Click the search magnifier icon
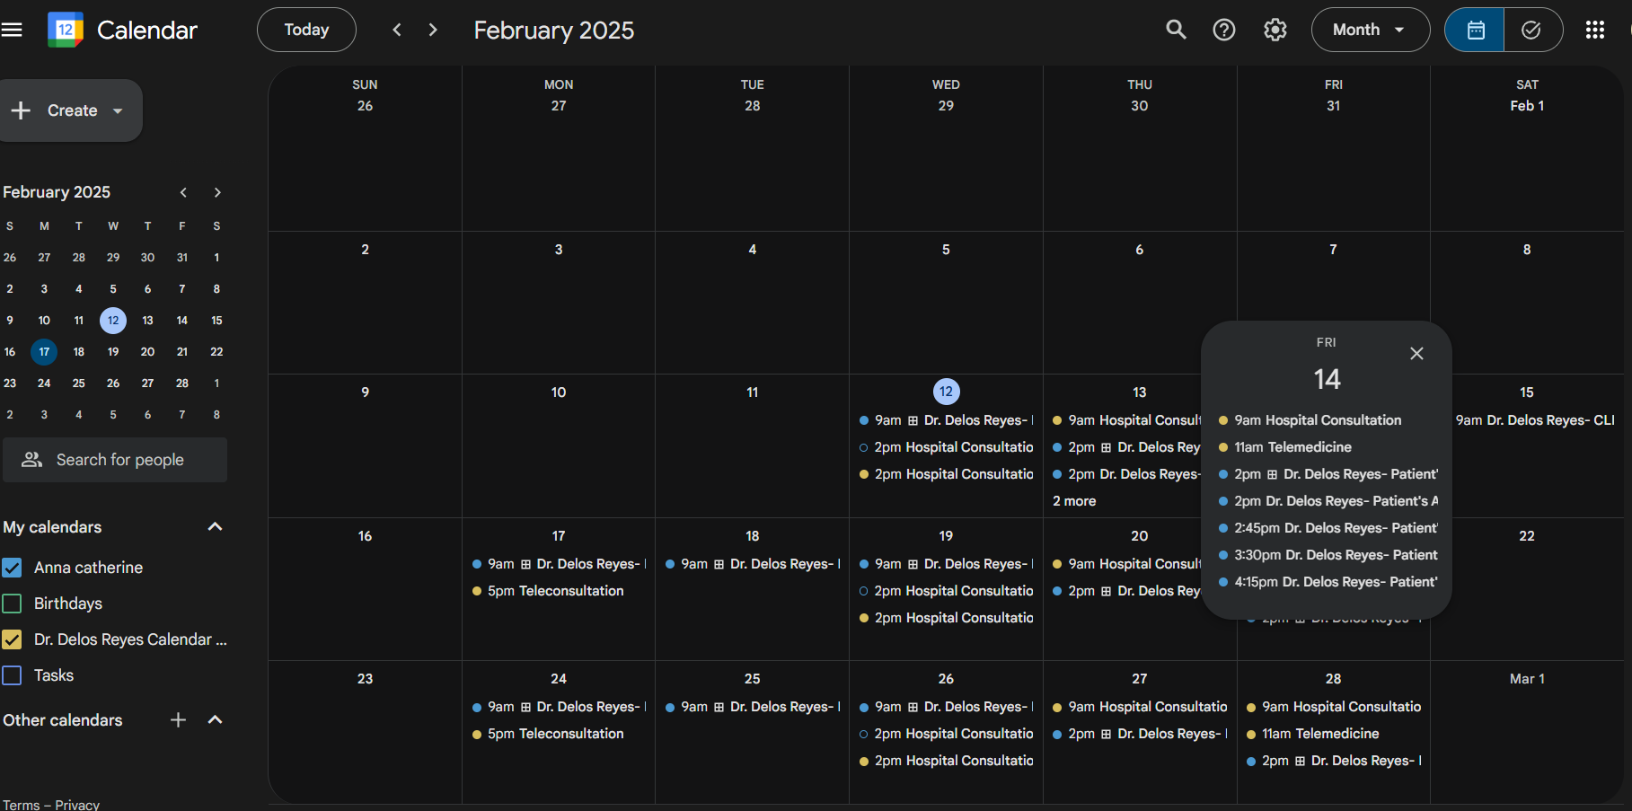This screenshot has width=1632, height=811. 1176,30
